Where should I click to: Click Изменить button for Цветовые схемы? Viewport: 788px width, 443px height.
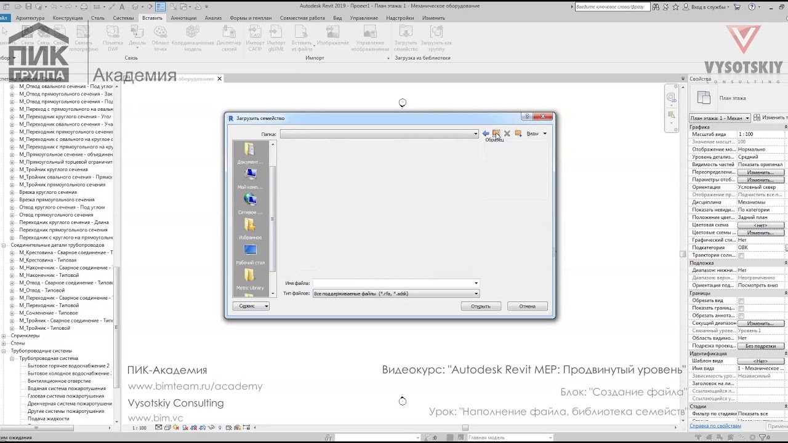(760, 233)
